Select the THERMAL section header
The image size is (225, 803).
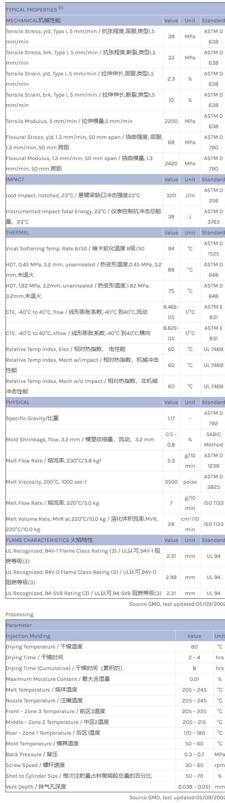17,233
